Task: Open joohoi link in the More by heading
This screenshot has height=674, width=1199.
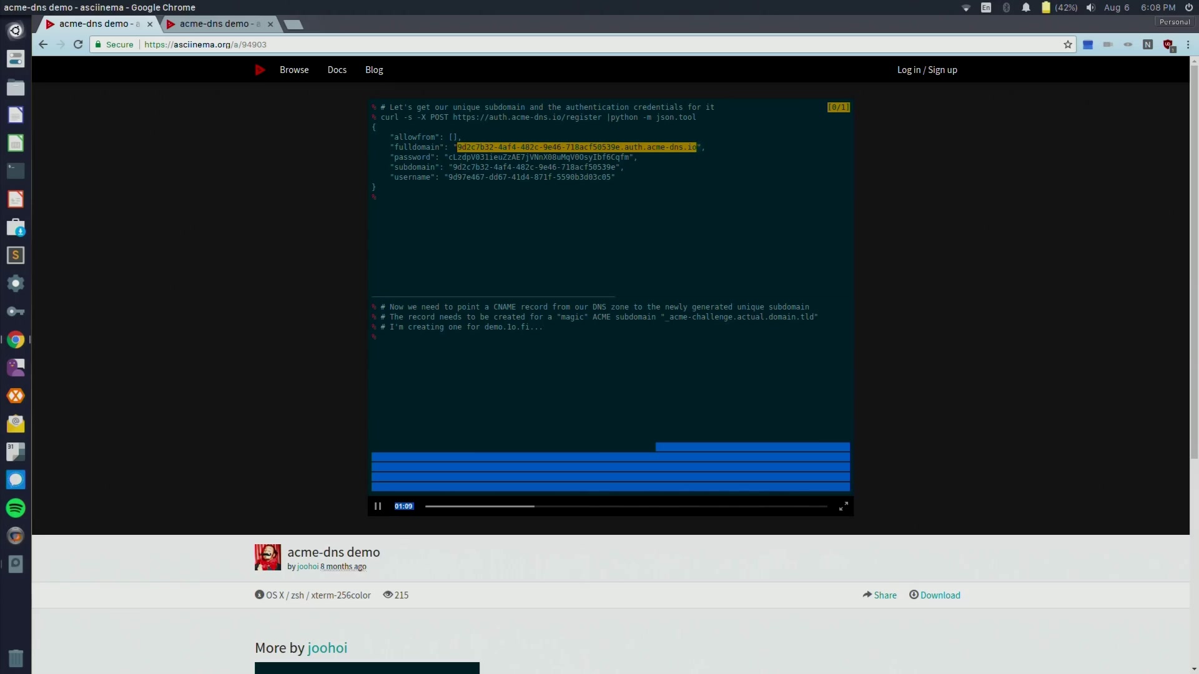Action: 327,648
